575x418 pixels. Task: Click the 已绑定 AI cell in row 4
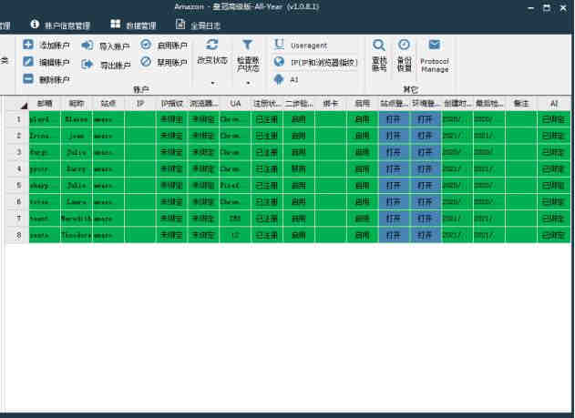coord(554,168)
